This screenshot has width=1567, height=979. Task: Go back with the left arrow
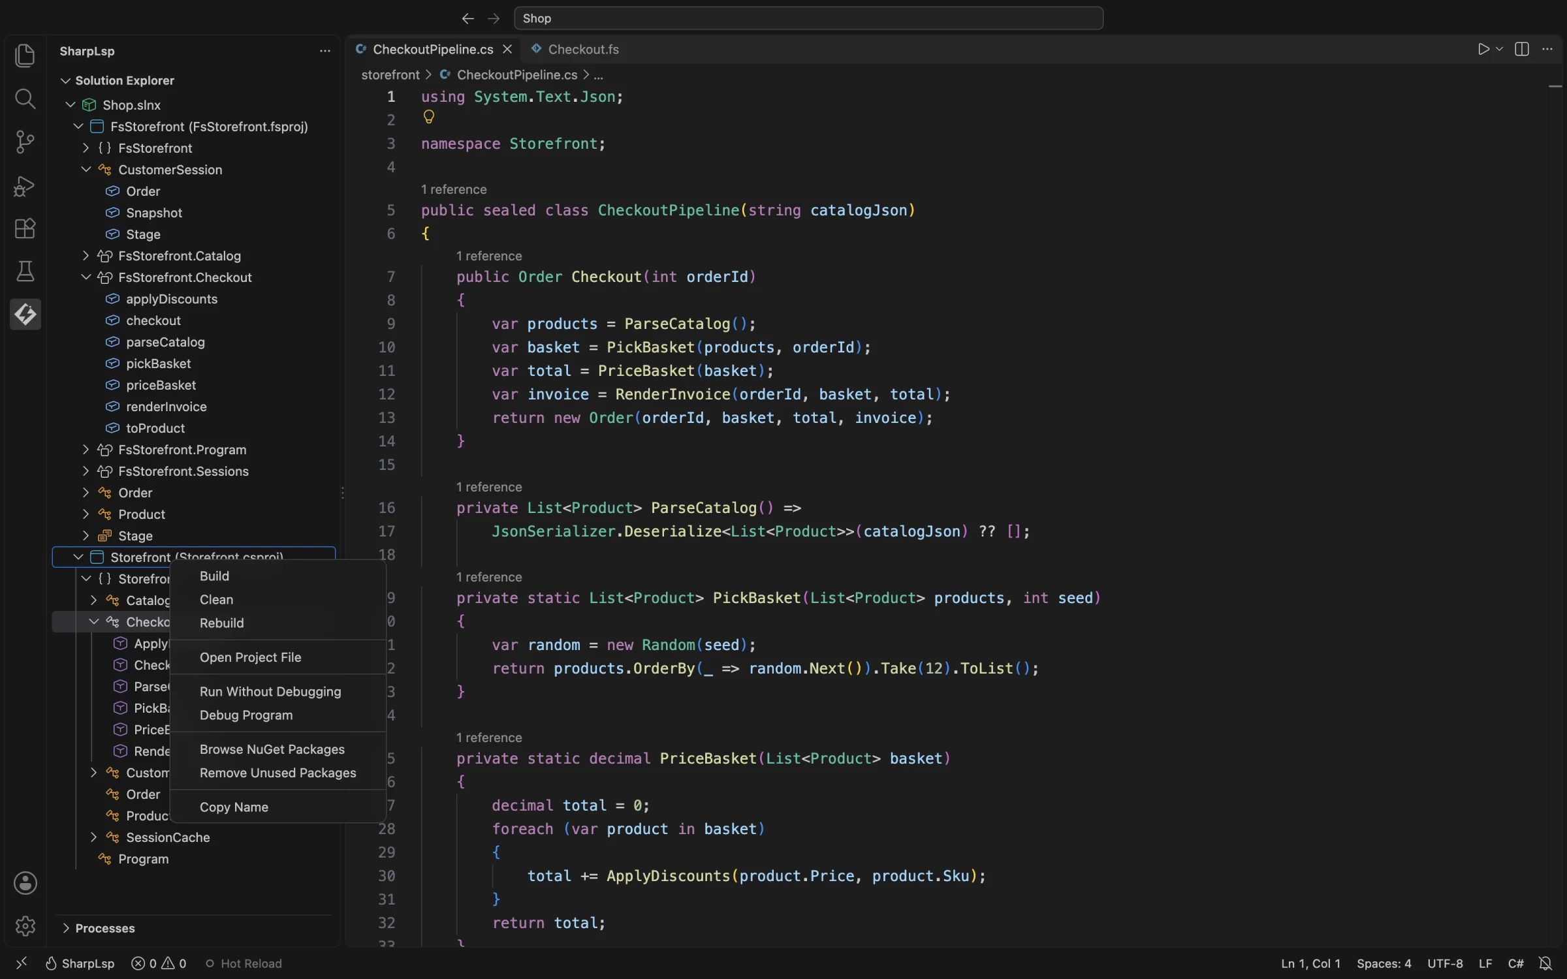pyautogui.click(x=467, y=18)
